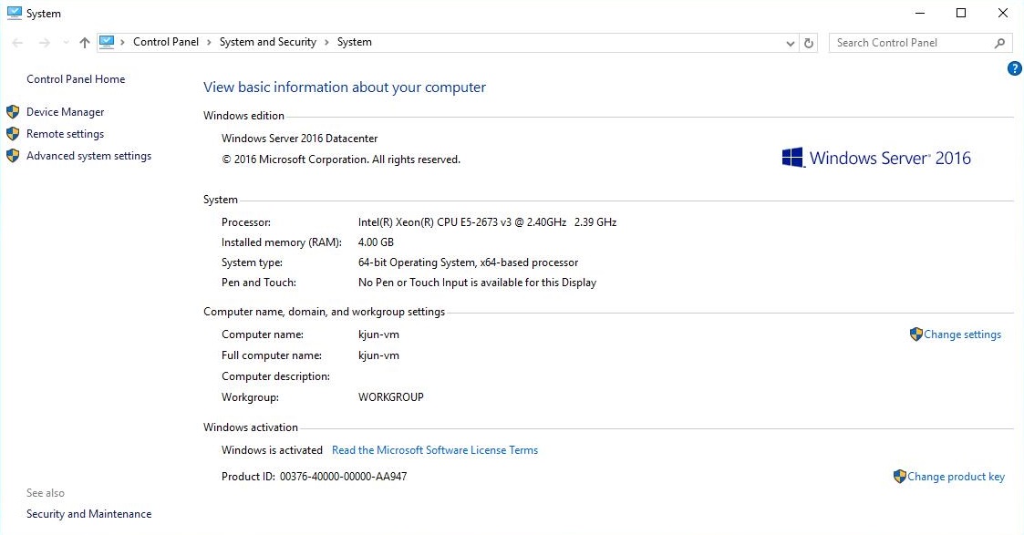This screenshot has height=535, width=1024.
Task: Maximize the System window
Action: pos(961,13)
